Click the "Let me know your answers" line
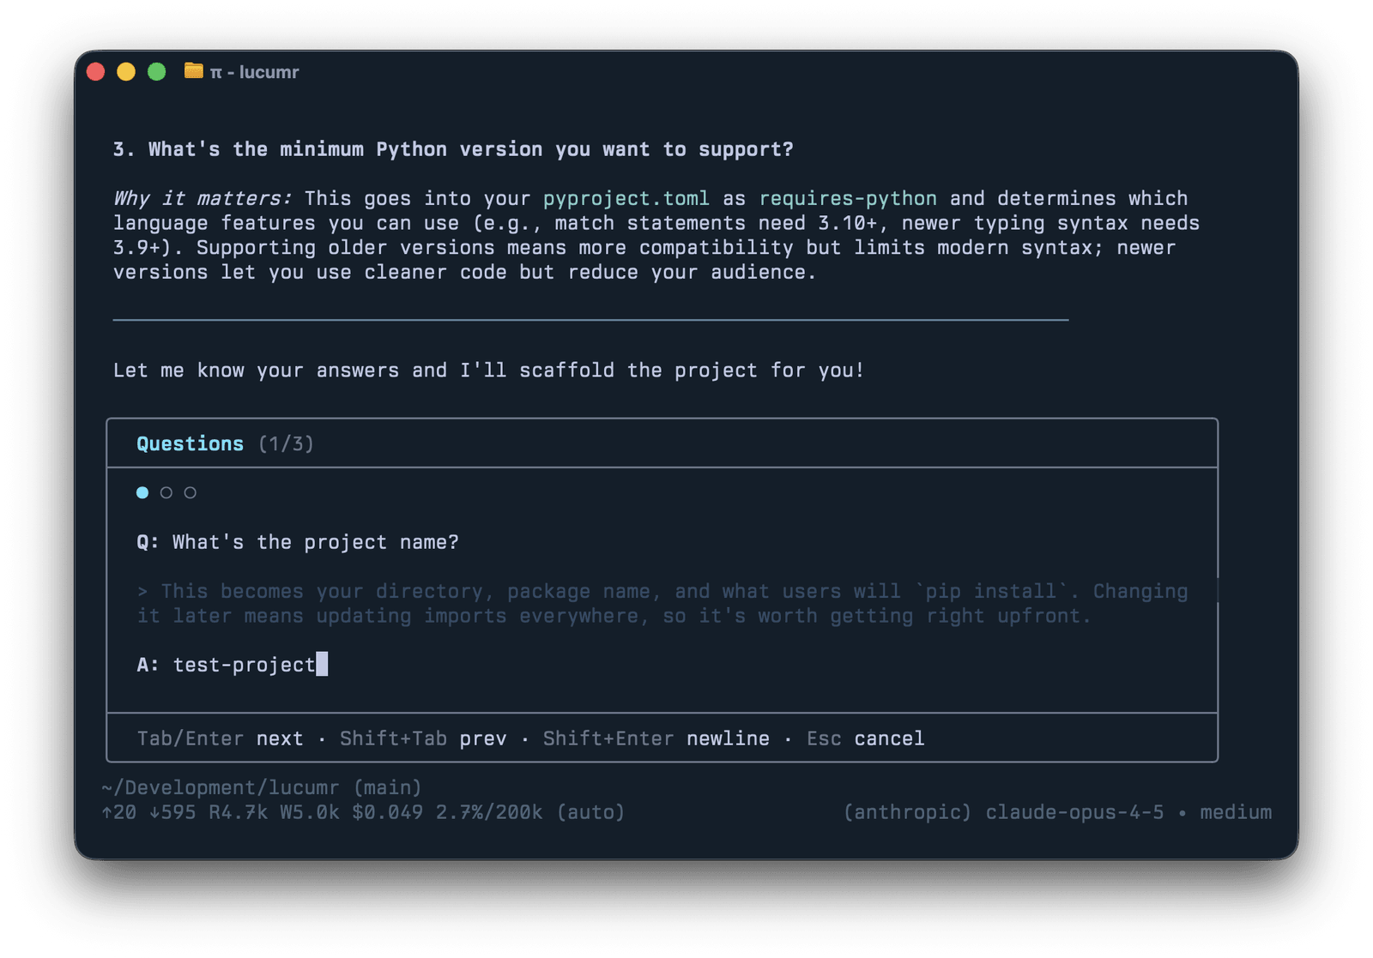1373x958 pixels. [x=488, y=371]
